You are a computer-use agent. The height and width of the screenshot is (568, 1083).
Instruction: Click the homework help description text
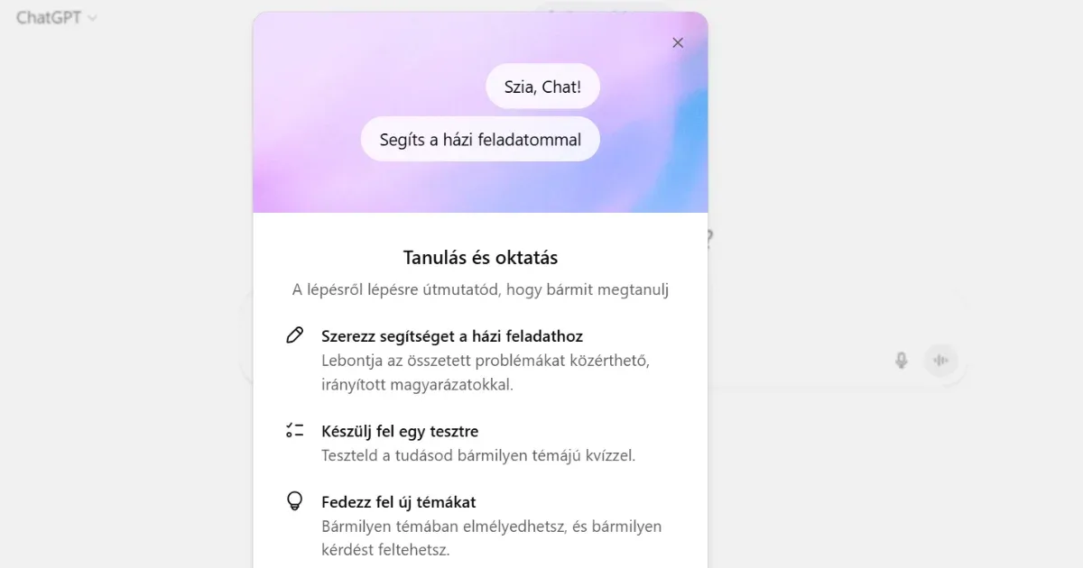(x=486, y=372)
